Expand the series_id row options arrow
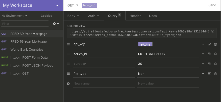 pyautogui.click(x=203, y=54)
